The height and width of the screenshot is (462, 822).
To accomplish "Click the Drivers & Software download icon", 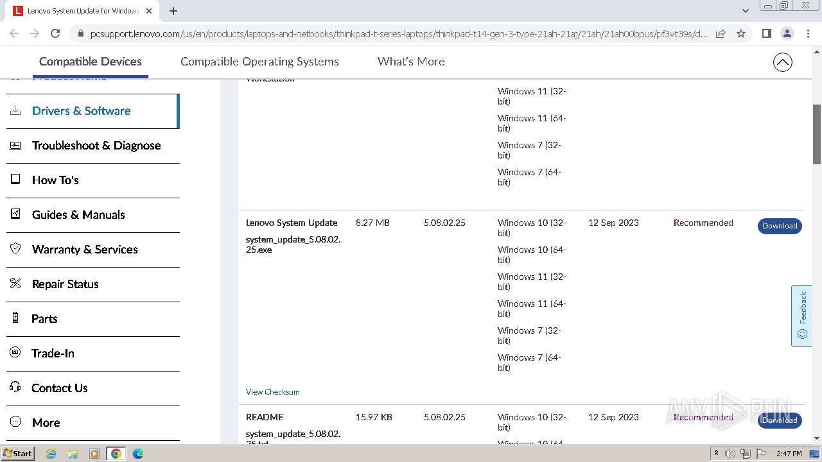I will pyautogui.click(x=15, y=110).
